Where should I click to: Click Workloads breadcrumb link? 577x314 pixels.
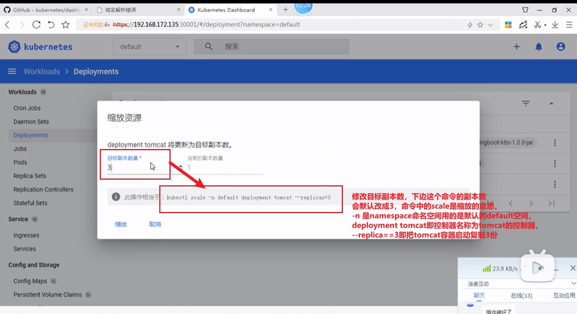coord(41,71)
